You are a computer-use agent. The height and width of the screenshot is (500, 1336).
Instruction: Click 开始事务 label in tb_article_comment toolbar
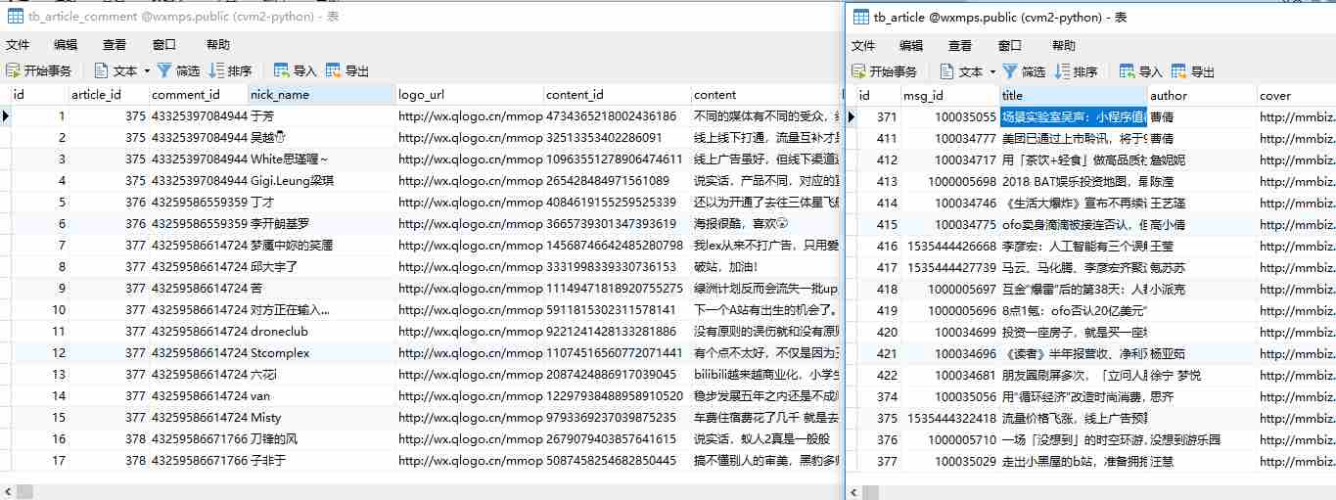pyautogui.click(x=48, y=71)
